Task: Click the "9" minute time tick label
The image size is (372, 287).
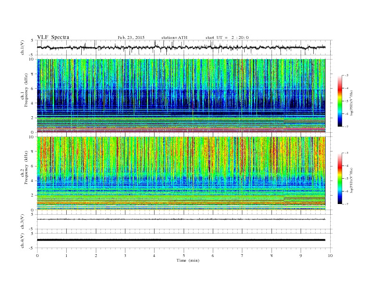Action: pyautogui.click(x=301, y=256)
